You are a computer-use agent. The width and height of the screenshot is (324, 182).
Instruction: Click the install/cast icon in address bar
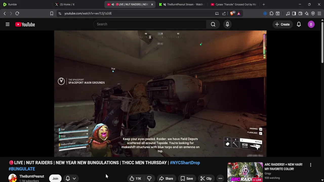[x=217, y=13]
